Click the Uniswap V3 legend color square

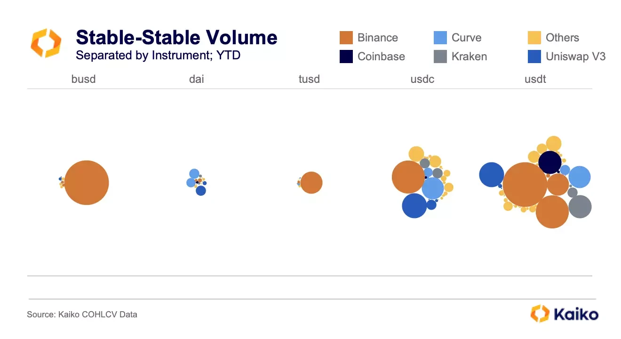click(x=534, y=56)
